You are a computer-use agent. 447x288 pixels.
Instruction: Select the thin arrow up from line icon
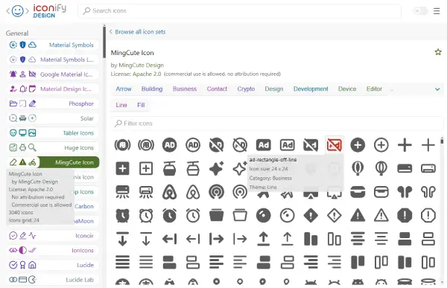tap(287, 239)
